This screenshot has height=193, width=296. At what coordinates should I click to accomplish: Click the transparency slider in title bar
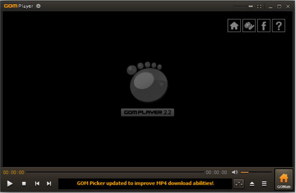[x=243, y=6]
